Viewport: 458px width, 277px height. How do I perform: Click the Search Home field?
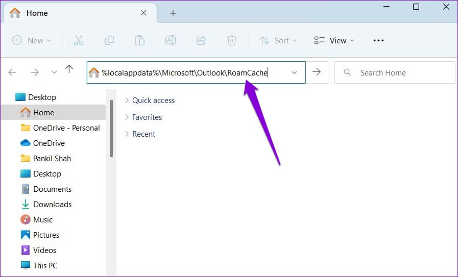[395, 72]
